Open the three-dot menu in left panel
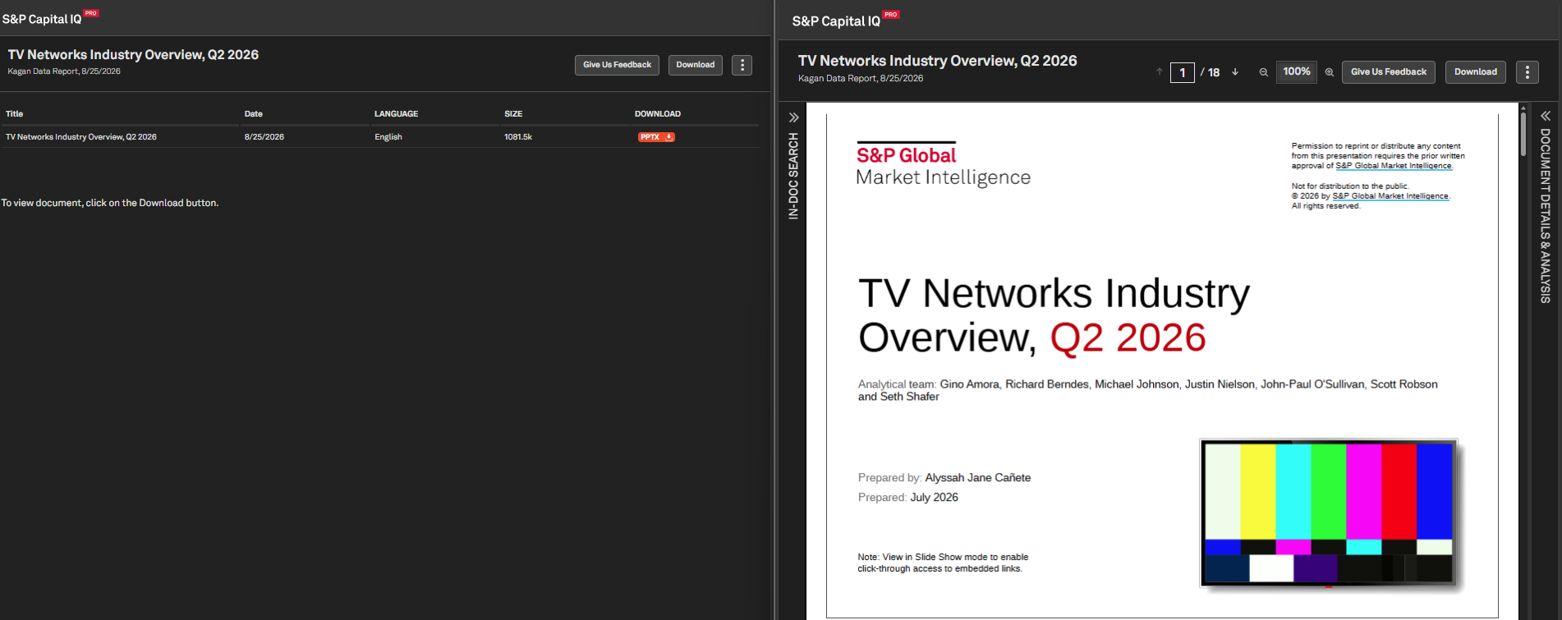Viewport: 1562px width, 620px height. (742, 65)
